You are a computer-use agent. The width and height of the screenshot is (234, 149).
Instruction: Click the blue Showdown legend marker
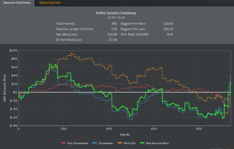(94, 143)
